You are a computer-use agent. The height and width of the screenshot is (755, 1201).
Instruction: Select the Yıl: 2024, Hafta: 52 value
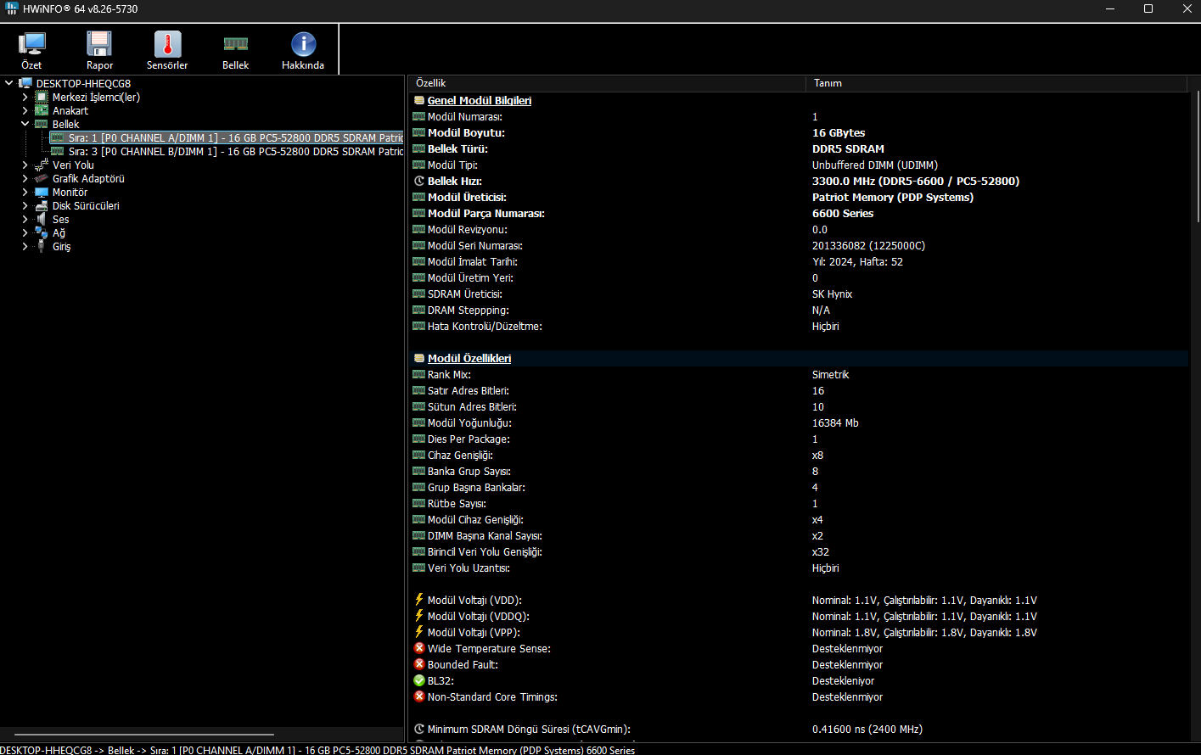(857, 261)
